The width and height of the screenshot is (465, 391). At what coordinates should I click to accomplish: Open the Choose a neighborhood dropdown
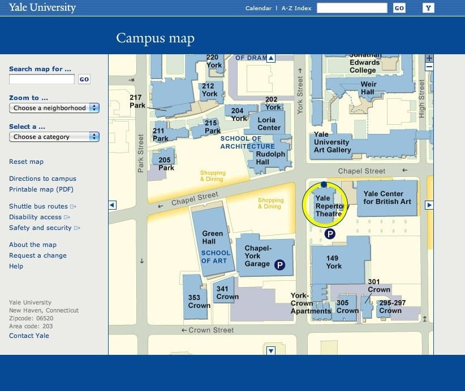[x=54, y=108]
